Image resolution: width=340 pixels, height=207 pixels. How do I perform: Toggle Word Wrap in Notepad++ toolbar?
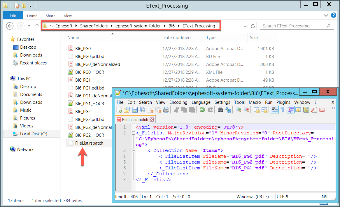click(x=274, y=110)
